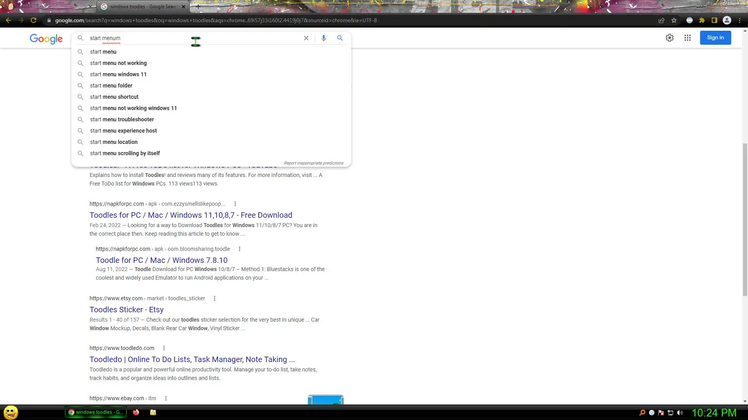Click the voice search microphone icon
Image resolution: width=748 pixels, height=420 pixels.
323,38
